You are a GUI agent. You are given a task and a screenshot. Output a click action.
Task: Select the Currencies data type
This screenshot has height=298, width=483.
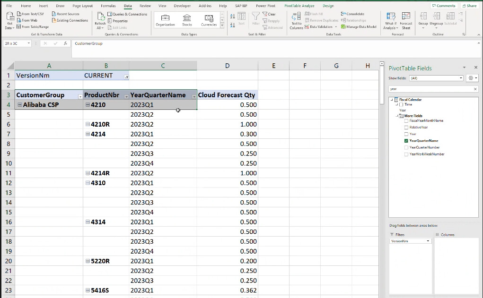(209, 20)
